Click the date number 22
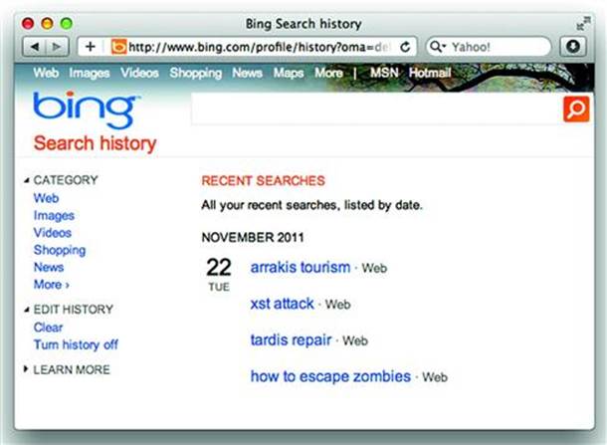The image size is (607, 445). coord(219,267)
